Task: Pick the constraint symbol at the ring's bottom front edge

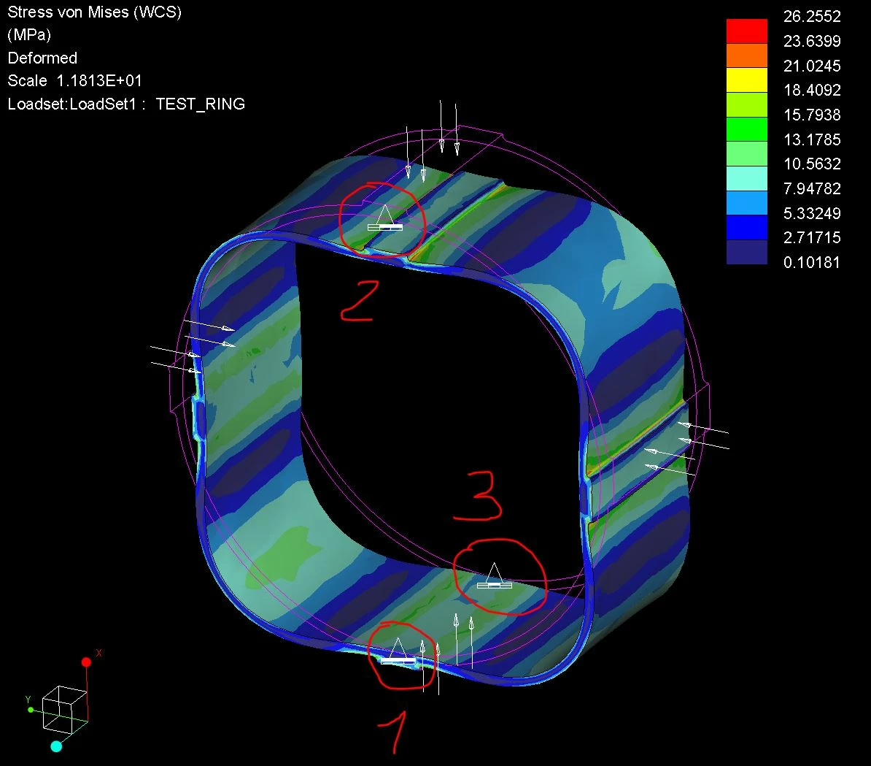Action: click(398, 651)
